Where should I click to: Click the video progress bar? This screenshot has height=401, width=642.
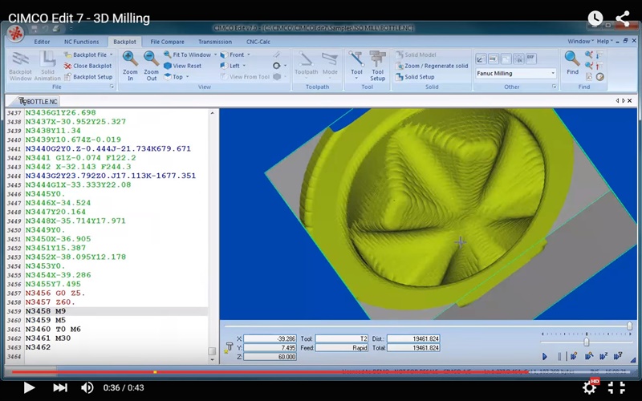[321, 372]
